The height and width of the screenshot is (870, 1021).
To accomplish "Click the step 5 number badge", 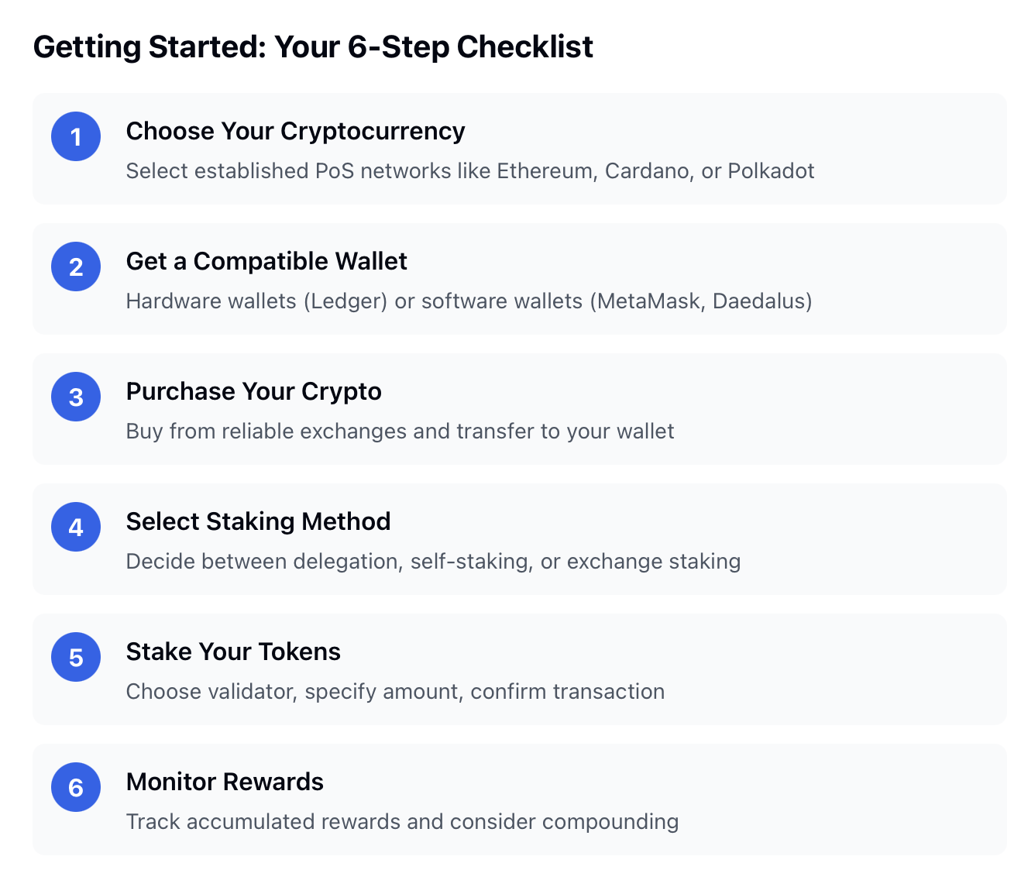I will point(76,657).
